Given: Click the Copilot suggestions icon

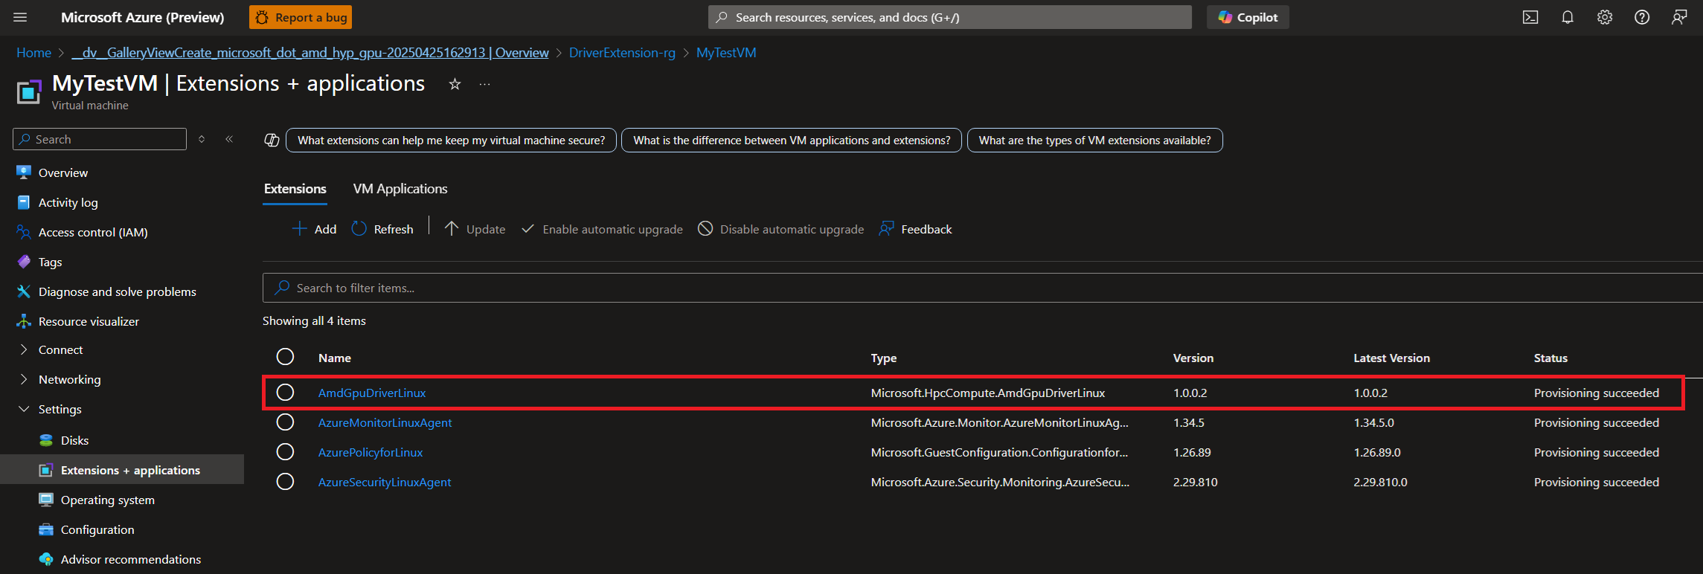Looking at the screenshot, I should tap(272, 141).
